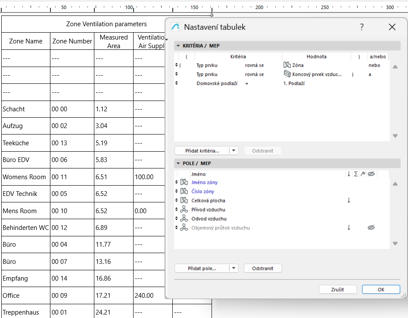The width and height of the screenshot is (408, 318).
Task: Click the sum (Σ) icon in the field header
Action: click(x=356, y=174)
